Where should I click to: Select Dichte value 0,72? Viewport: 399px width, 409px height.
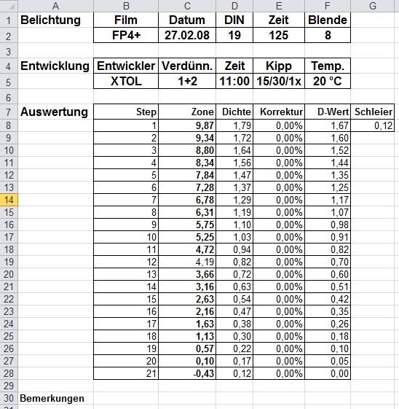click(234, 274)
